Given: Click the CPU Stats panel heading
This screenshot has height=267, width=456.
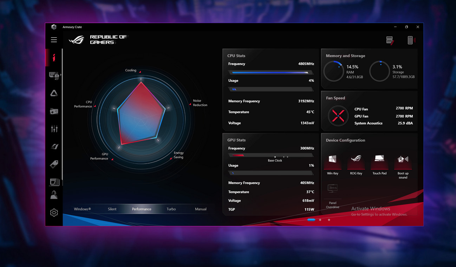Looking at the screenshot, I should coord(236,56).
